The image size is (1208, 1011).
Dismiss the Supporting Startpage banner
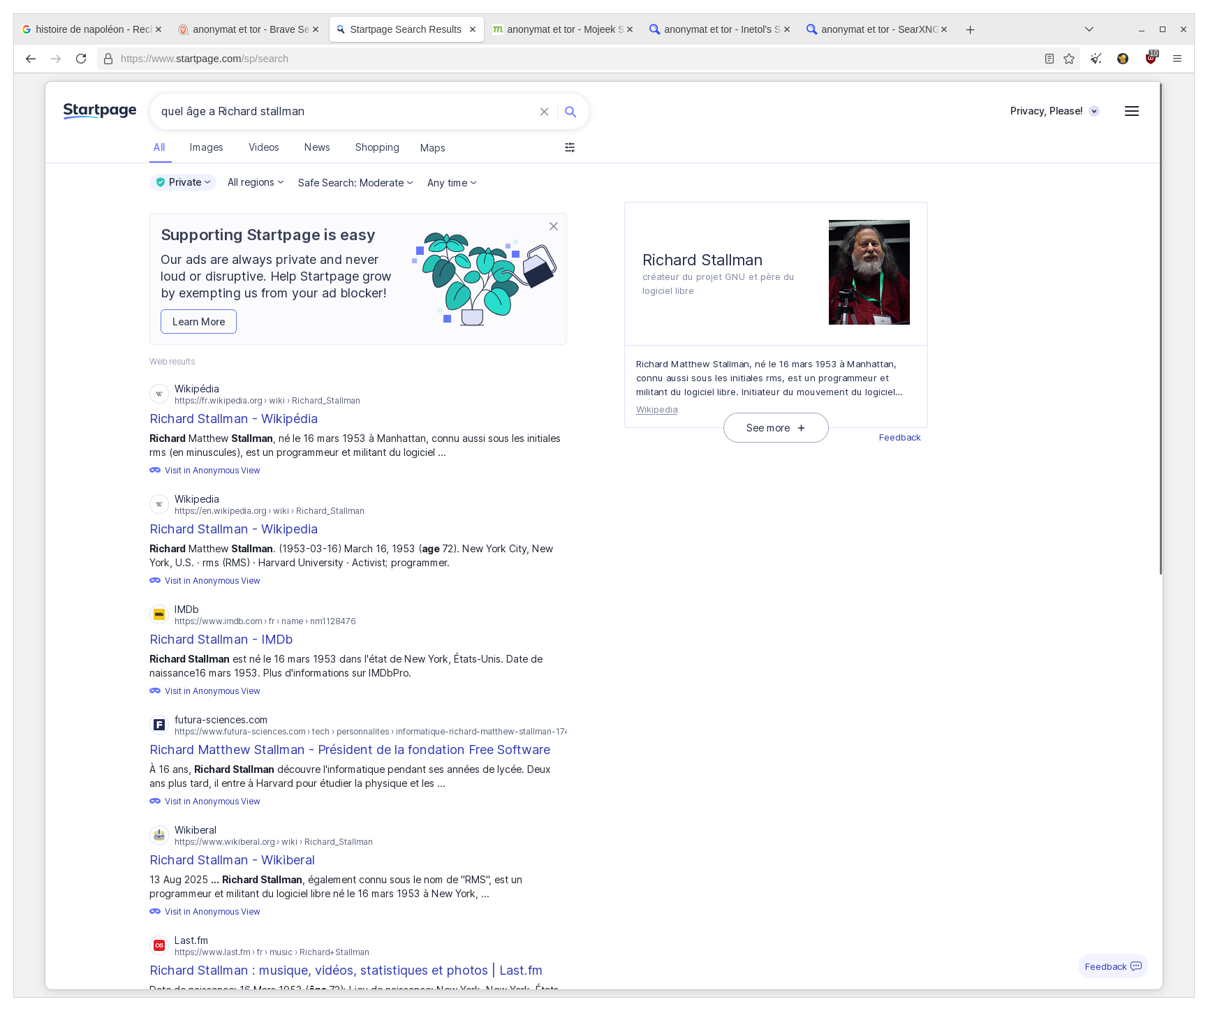pyautogui.click(x=553, y=226)
